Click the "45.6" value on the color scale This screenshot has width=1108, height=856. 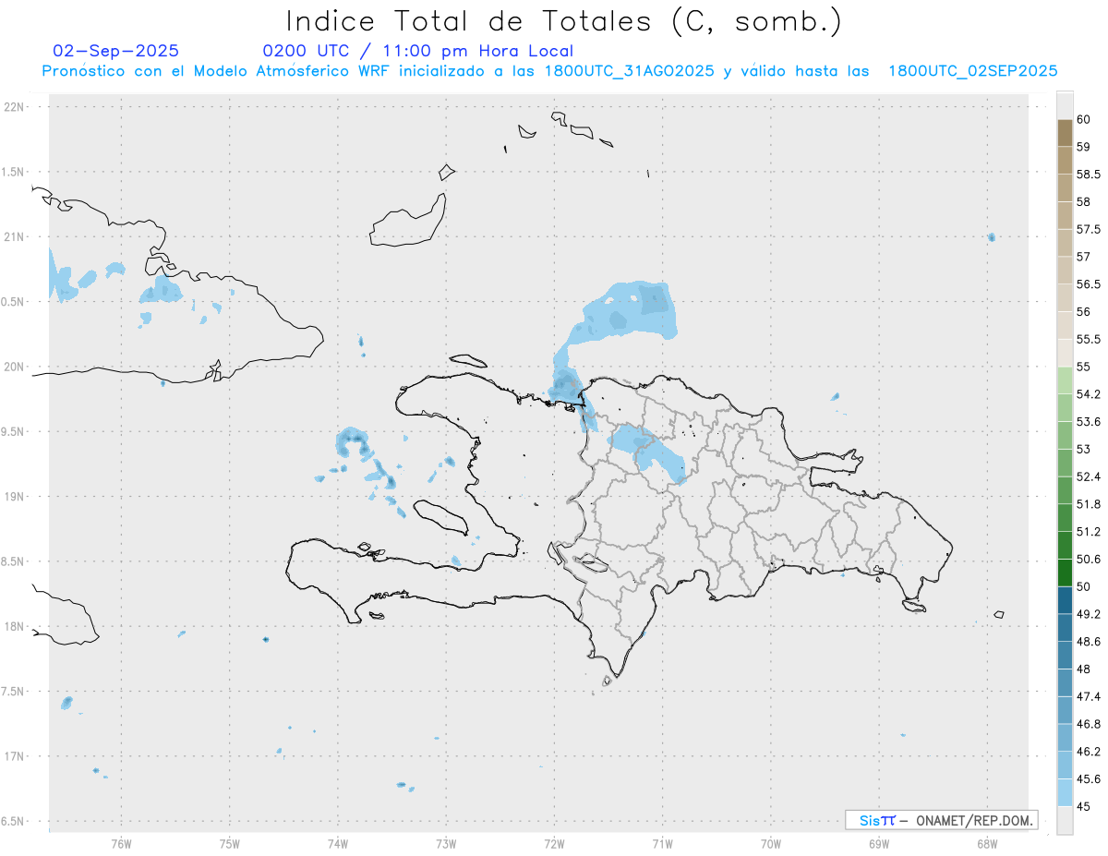(x=1089, y=778)
